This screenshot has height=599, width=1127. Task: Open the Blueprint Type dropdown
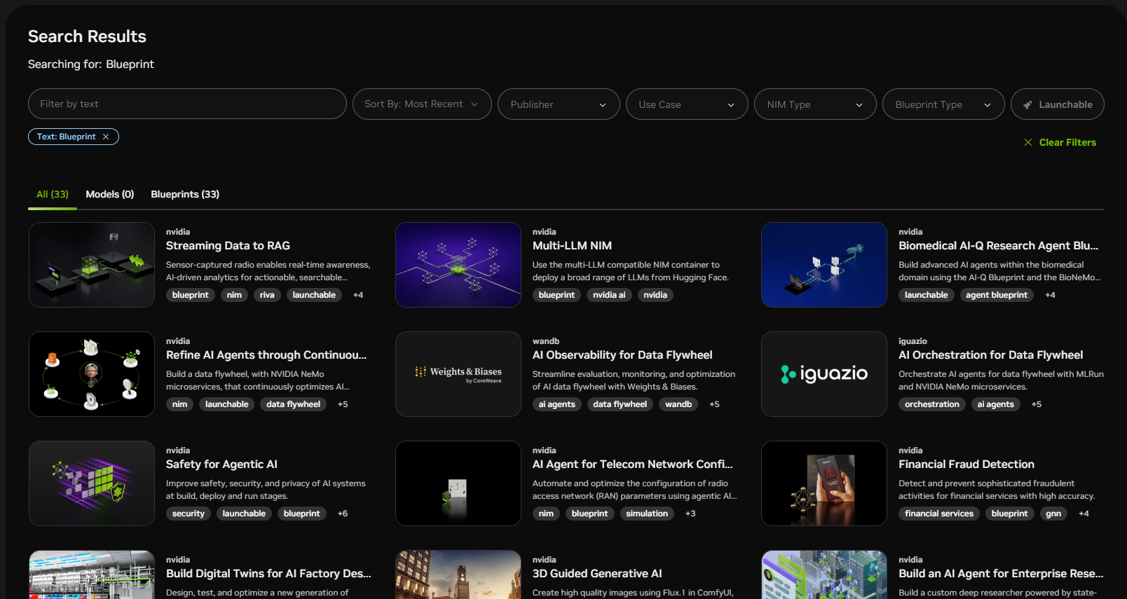tap(943, 104)
